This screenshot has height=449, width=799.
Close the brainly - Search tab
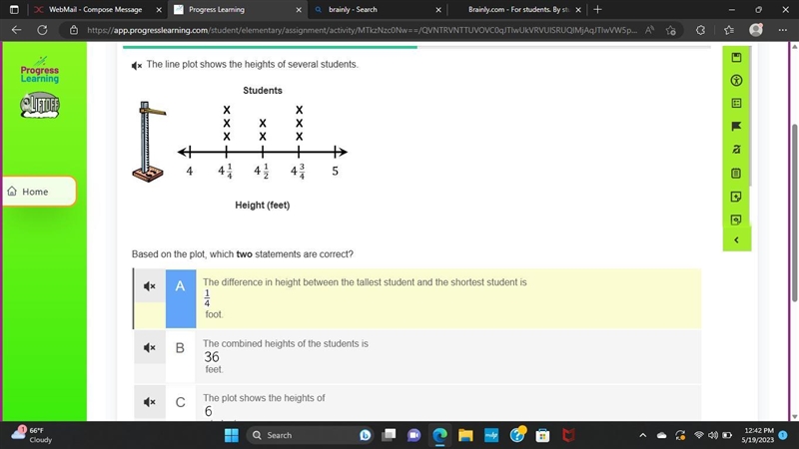438,10
